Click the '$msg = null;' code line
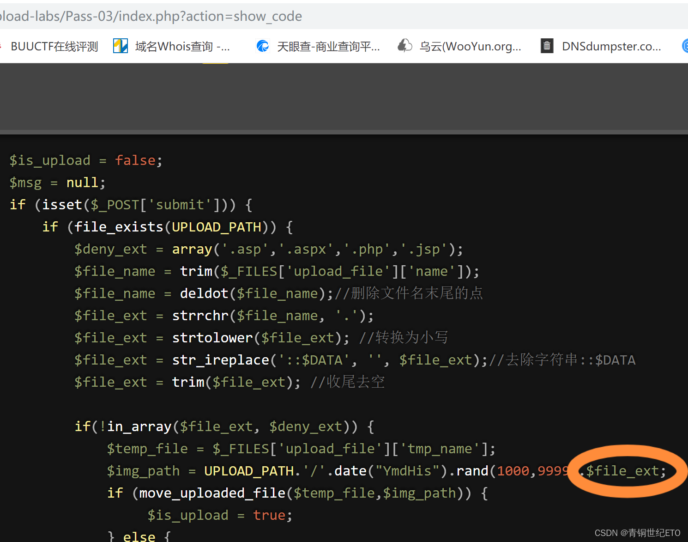The width and height of the screenshot is (688, 542). pyautogui.click(x=57, y=183)
